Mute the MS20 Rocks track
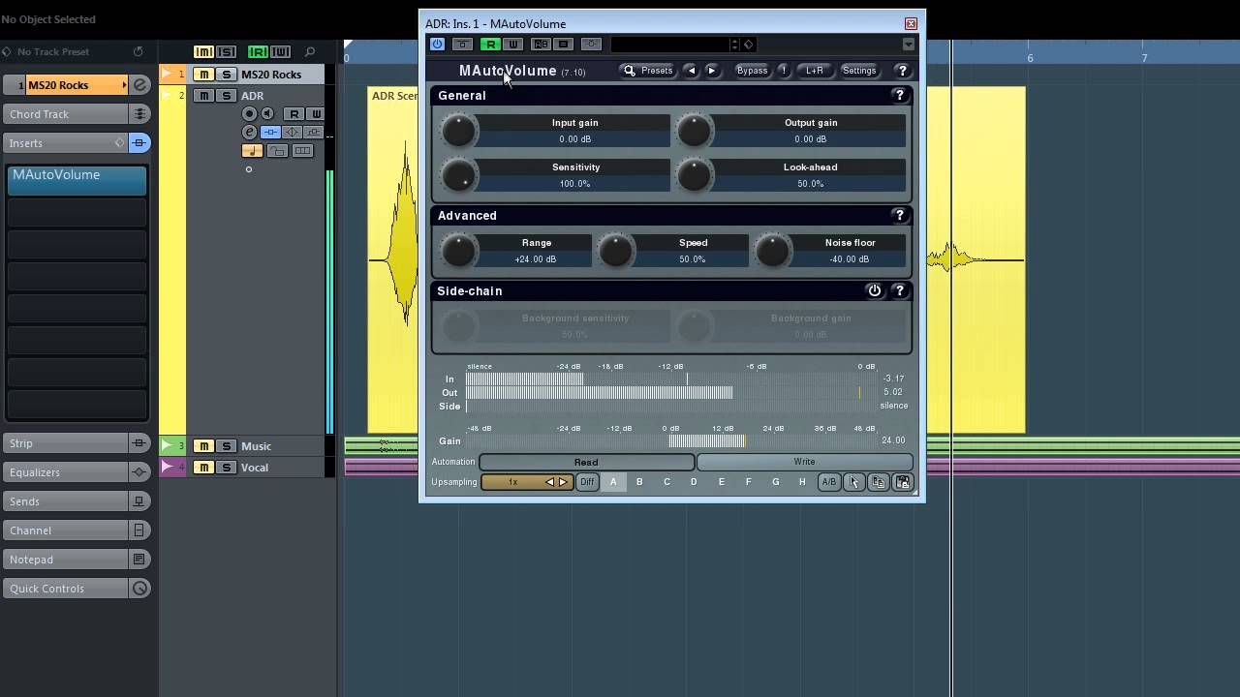The height and width of the screenshot is (697, 1240). pos(204,75)
